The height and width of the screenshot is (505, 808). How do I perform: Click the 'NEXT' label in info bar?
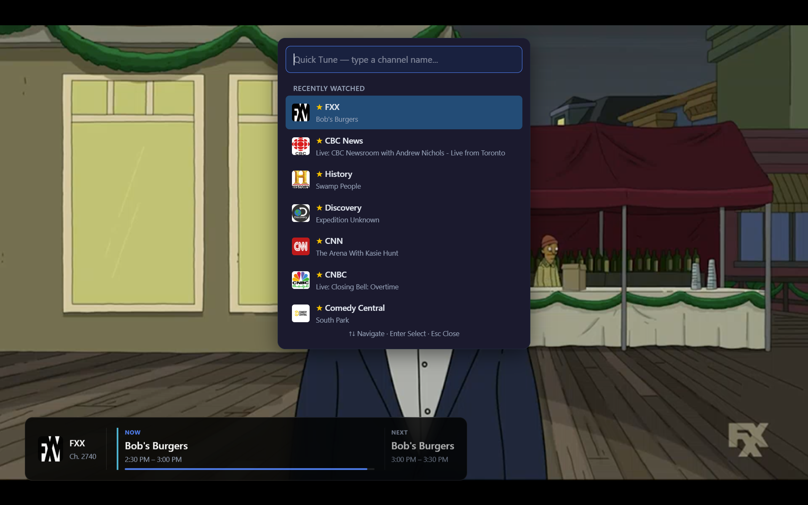[399, 433]
